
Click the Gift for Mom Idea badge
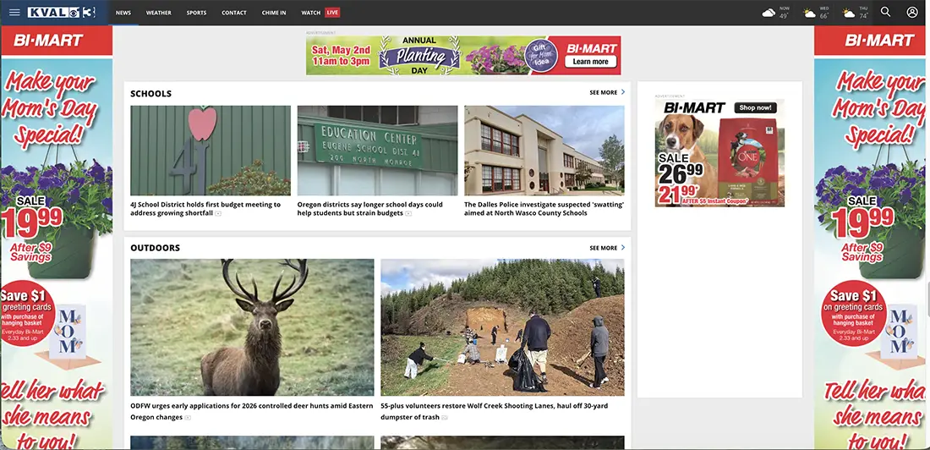(x=541, y=56)
